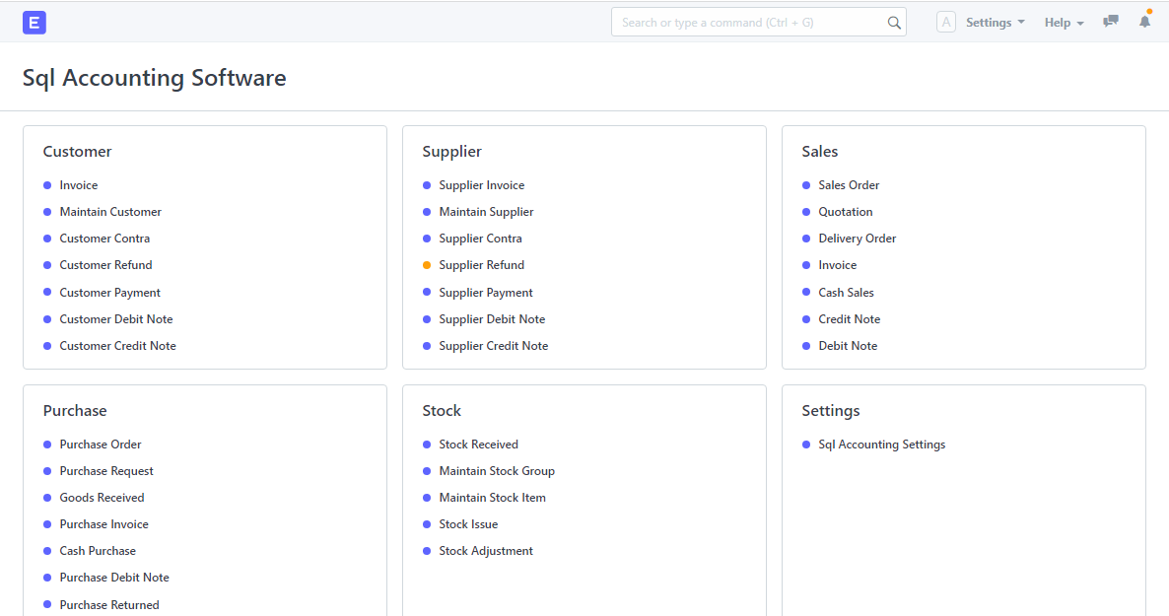1169x616 pixels.
Task: Open Stock Received link
Action: point(479,445)
